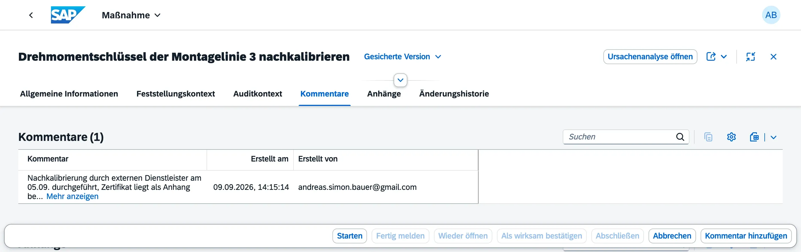Click the Fertig melden button

[400, 236]
